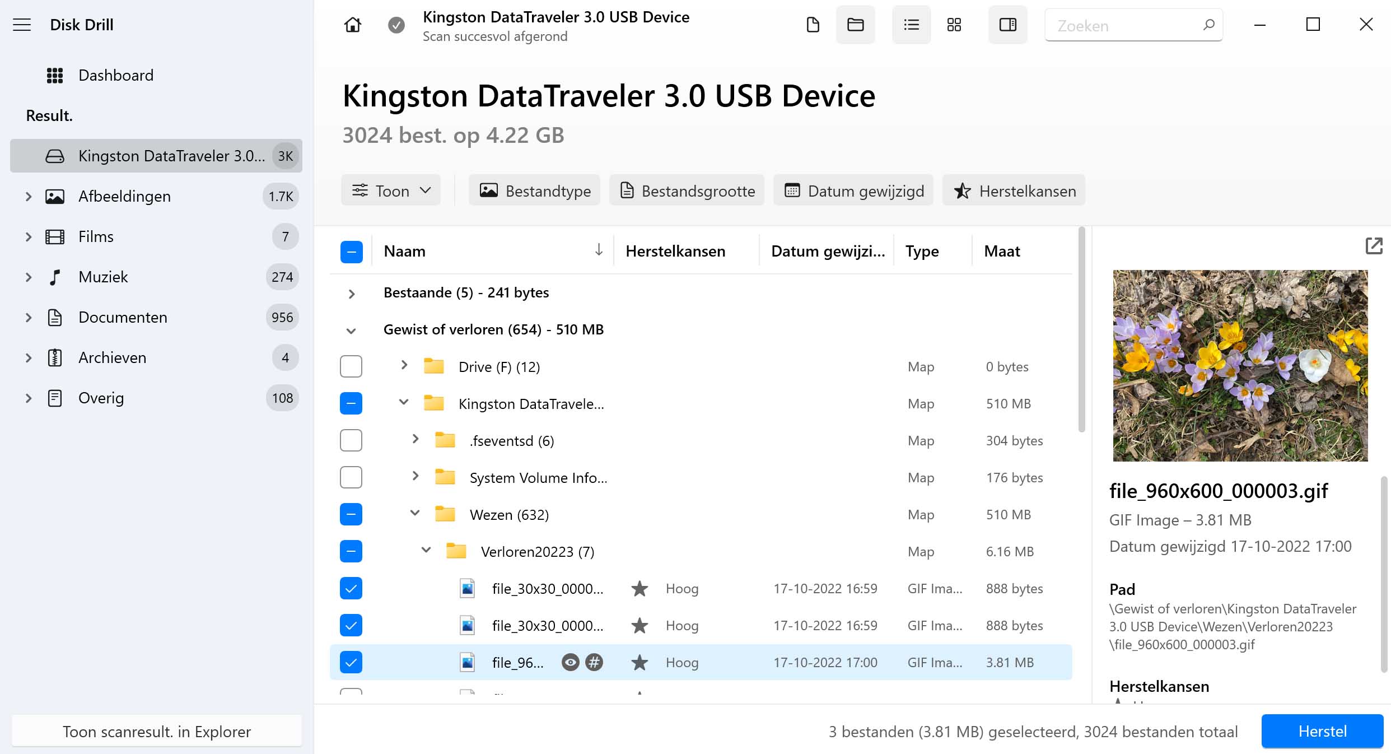Check the .fseventsd folder checkbox

coord(351,440)
